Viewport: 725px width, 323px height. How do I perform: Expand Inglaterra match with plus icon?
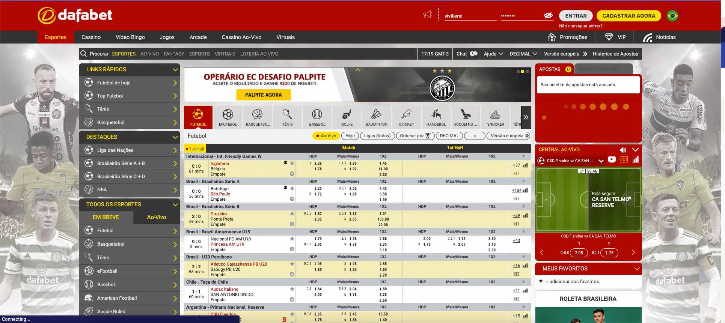click(x=292, y=174)
